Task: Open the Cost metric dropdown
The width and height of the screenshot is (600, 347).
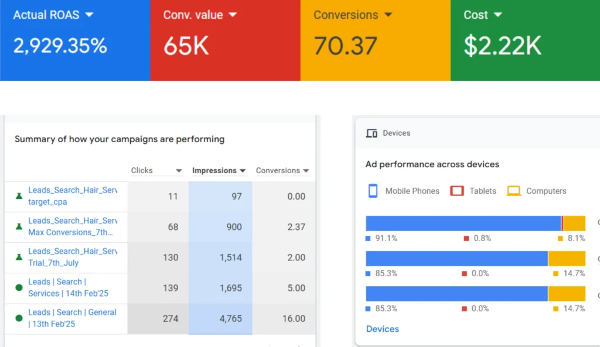Action: [x=498, y=15]
